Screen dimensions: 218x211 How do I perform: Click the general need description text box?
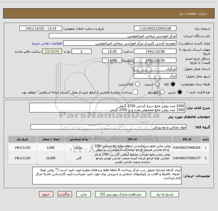pyautogui.click(x=107, y=108)
